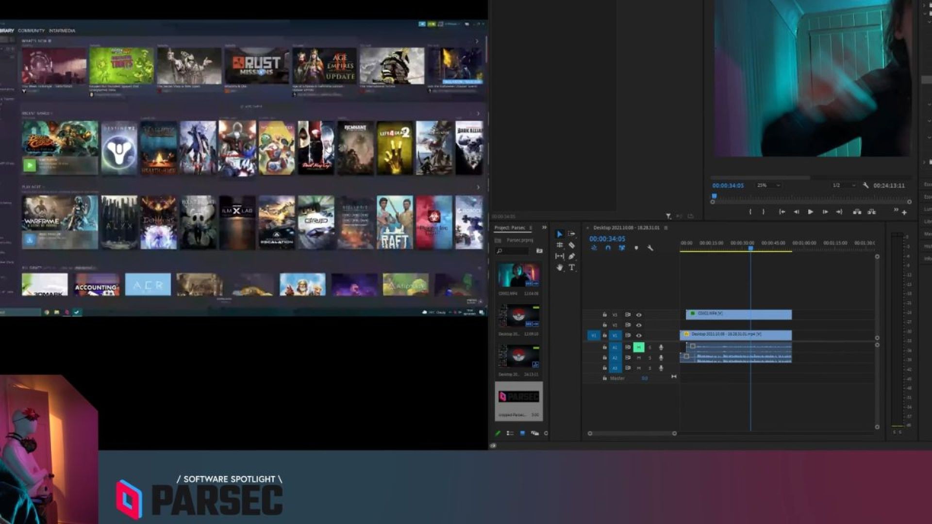
Task: Open Program Monitor settings wrench
Action: click(865, 185)
